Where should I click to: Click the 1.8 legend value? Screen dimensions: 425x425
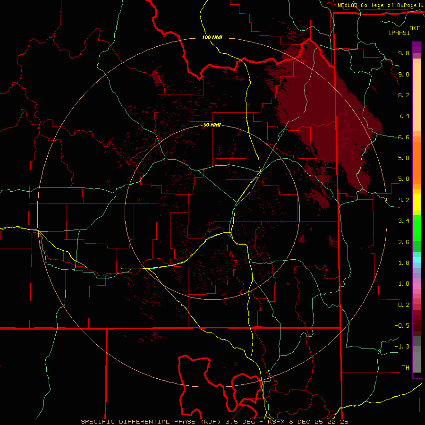[x=404, y=263]
